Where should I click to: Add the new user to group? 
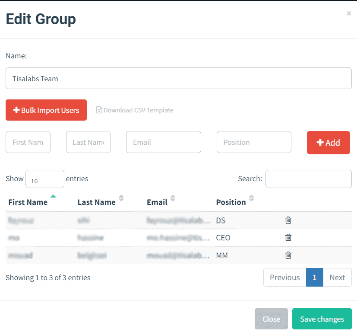click(x=329, y=143)
